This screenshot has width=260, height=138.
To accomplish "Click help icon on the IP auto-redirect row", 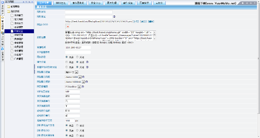I will pyautogui.click(x=87, y=67).
